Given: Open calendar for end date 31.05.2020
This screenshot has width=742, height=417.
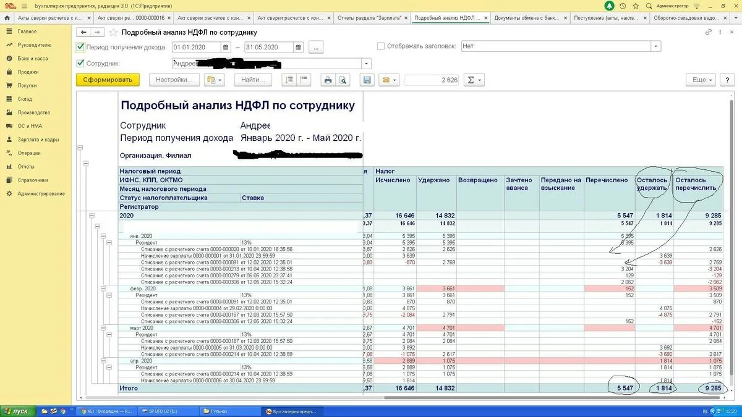Looking at the screenshot, I should tap(299, 47).
